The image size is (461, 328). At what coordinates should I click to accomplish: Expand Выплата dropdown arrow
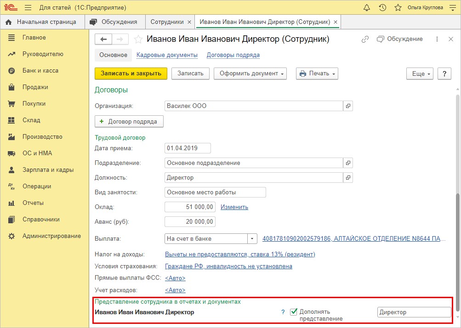click(x=252, y=239)
